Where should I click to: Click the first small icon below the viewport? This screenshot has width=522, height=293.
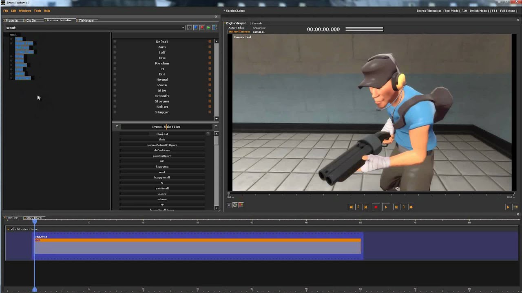point(229,205)
